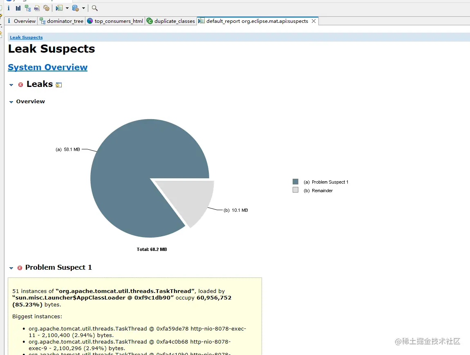Click the Total: 68.2 MB caption

tap(152, 249)
